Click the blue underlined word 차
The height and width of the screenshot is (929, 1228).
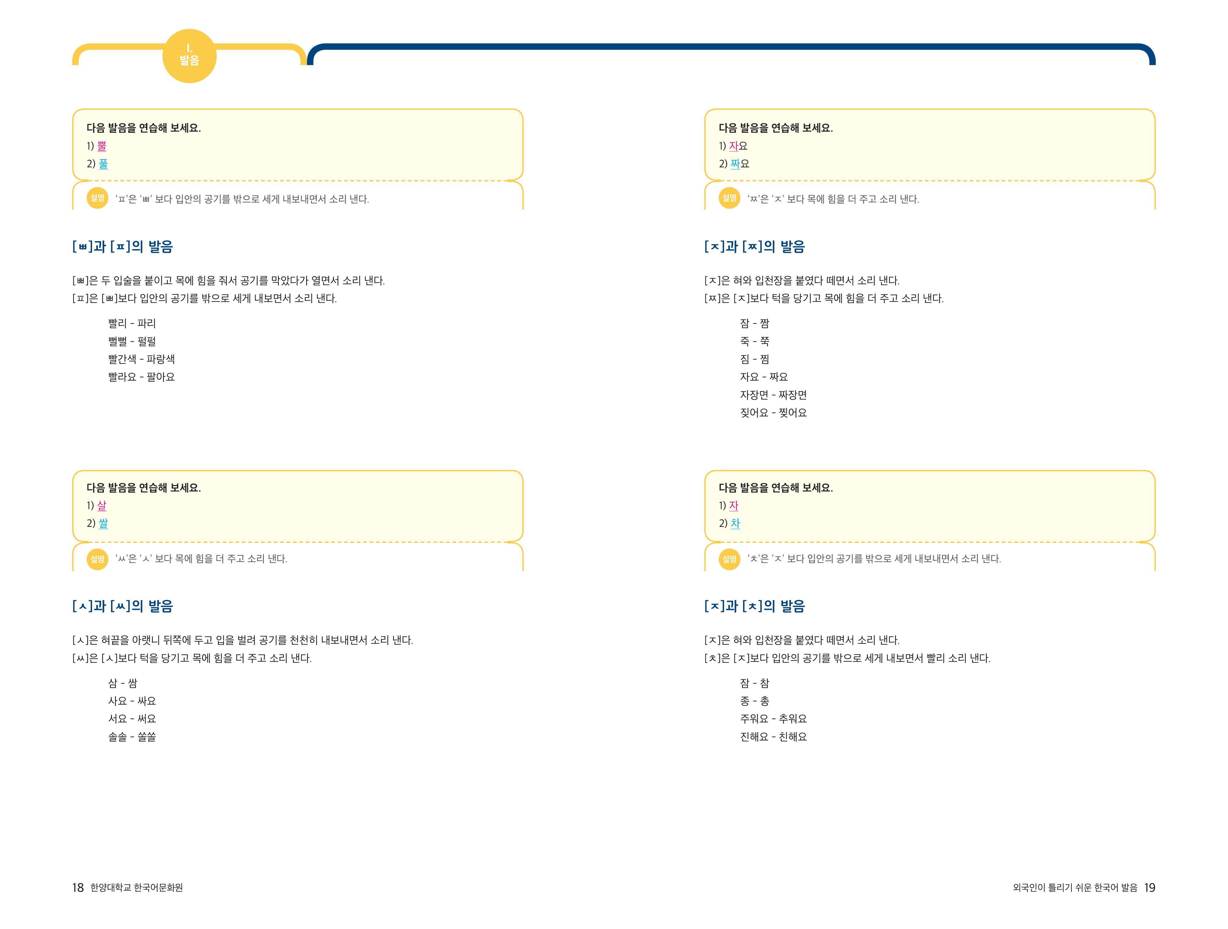(x=735, y=523)
